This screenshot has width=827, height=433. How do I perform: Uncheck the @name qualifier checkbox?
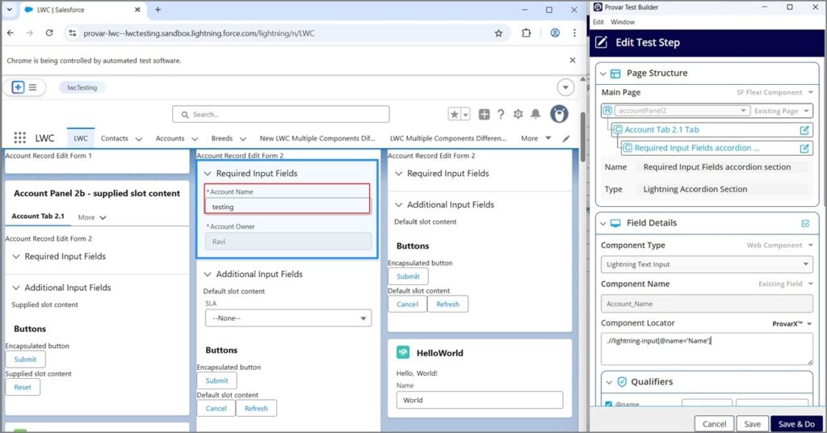pos(608,404)
